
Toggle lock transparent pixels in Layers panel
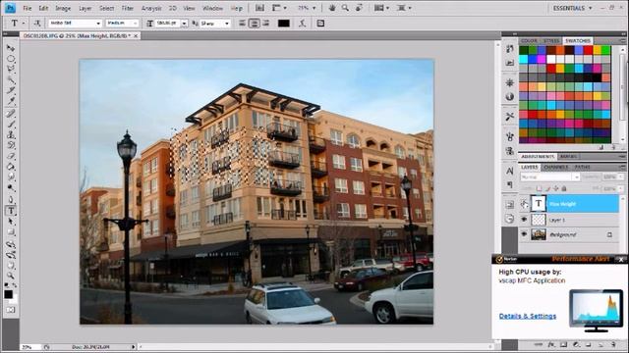pyautogui.click(x=540, y=188)
